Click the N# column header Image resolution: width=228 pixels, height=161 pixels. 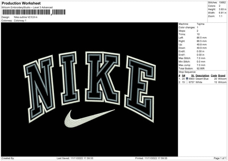[x=184, y=76]
